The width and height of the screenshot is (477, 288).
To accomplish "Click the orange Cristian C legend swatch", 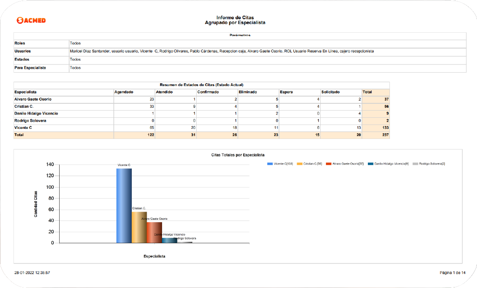I will point(300,164).
